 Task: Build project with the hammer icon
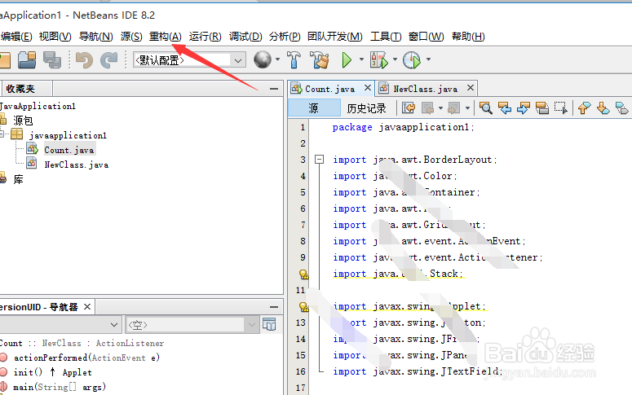point(294,59)
